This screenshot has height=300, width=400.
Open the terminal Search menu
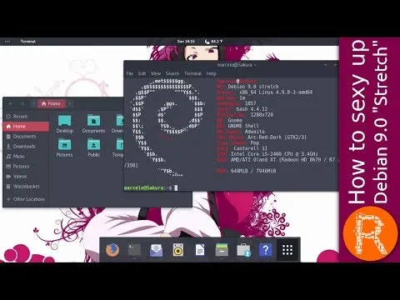(172, 73)
